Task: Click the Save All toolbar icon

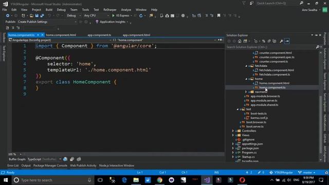Action: [42, 15]
